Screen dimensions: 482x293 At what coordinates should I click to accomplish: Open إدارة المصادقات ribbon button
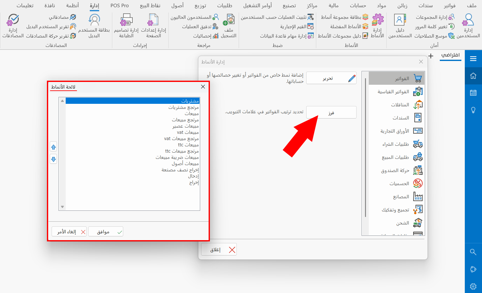coord(13,26)
